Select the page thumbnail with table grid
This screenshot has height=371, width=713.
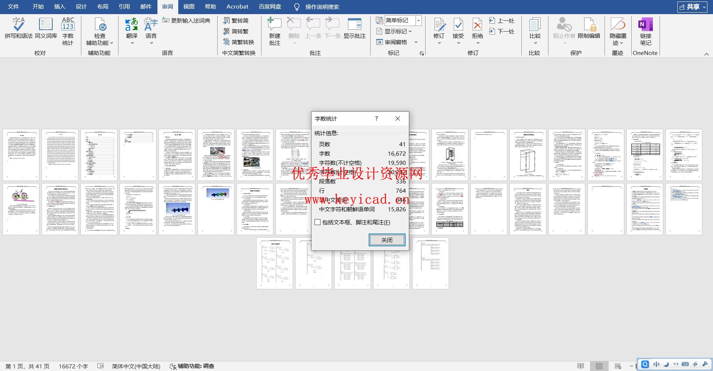(645, 155)
